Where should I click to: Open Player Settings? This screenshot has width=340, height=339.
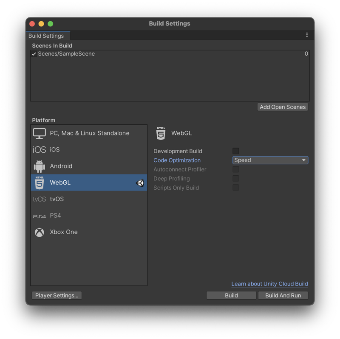coord(57,295)
